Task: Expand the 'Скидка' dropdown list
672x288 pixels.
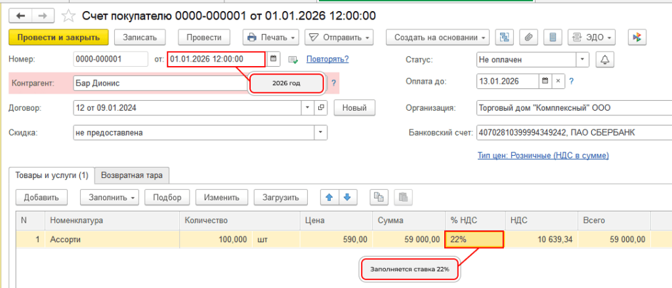Action: pyautogui.click(x=320, y=133)
